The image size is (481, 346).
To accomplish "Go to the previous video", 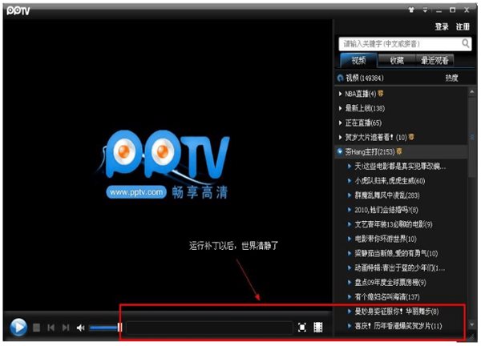I will (51, 328).
